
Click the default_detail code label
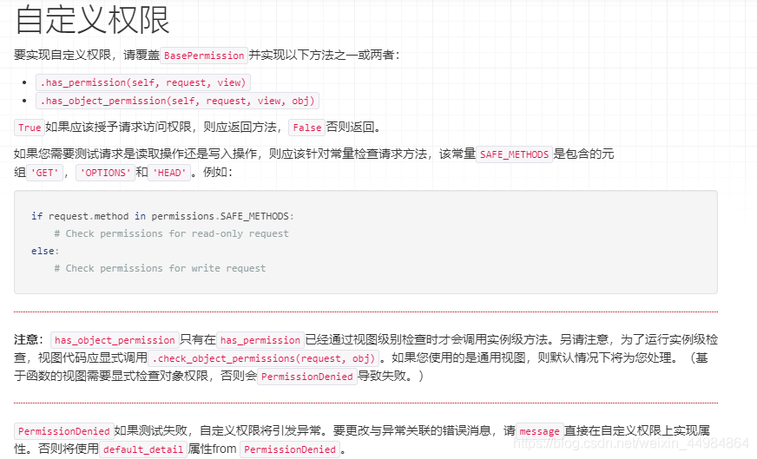(x=143, y=449)
